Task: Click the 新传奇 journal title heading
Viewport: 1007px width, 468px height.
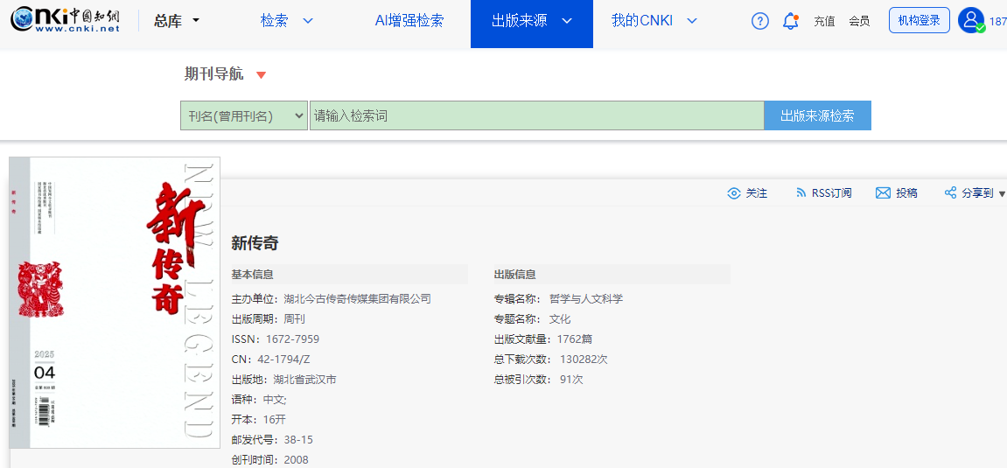Action: (255, 242)
